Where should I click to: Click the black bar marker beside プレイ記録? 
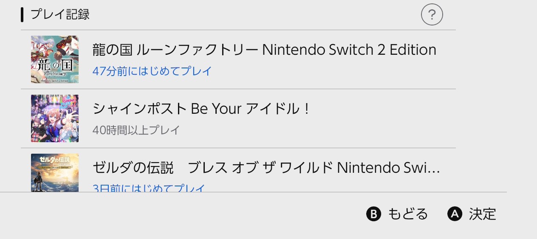(22, 15)
